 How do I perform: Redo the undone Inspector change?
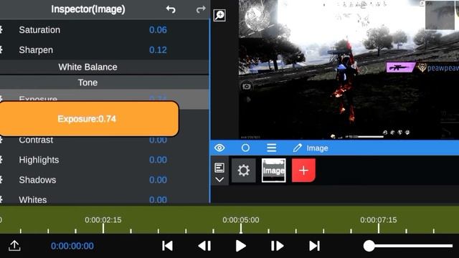click(201, 9)
